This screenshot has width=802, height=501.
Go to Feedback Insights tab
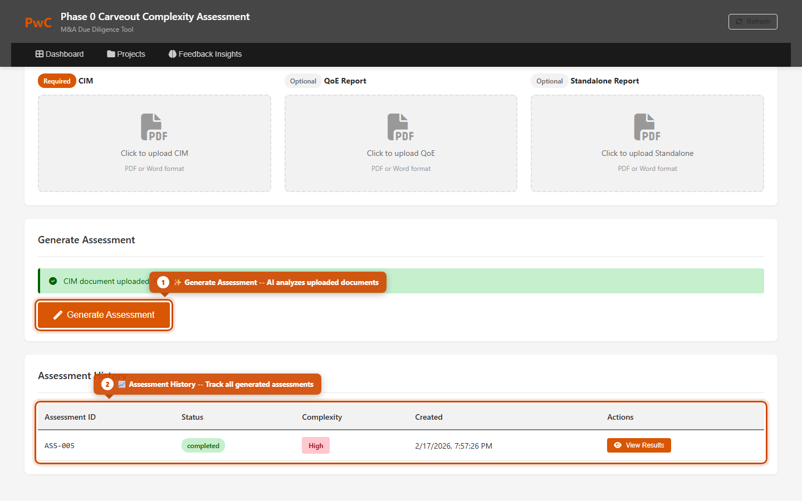click(205, 54)
